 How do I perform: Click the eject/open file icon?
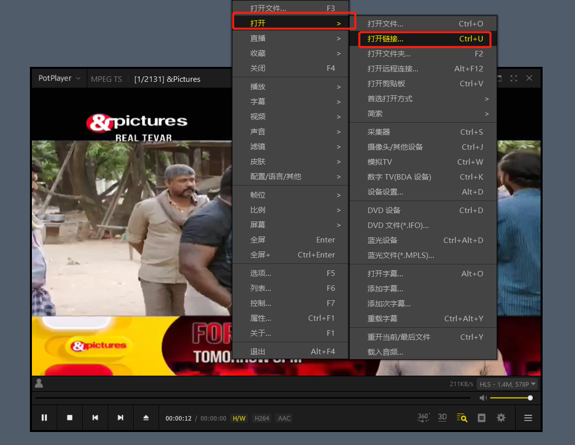(x=146, y=418)
